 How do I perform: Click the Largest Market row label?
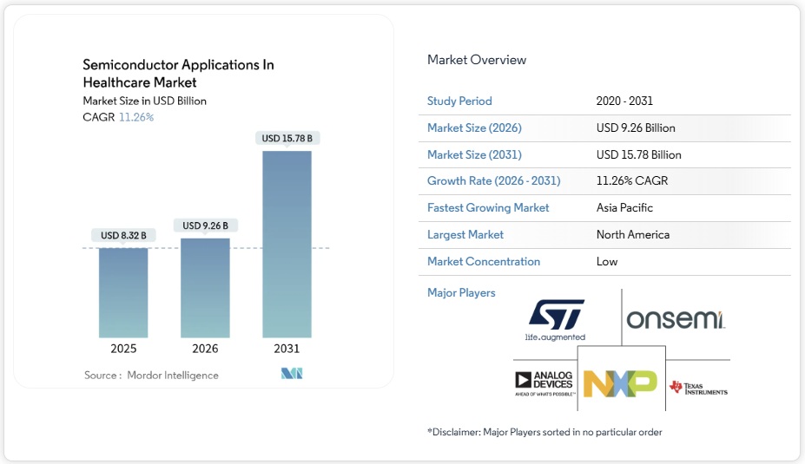pos(465,235)
